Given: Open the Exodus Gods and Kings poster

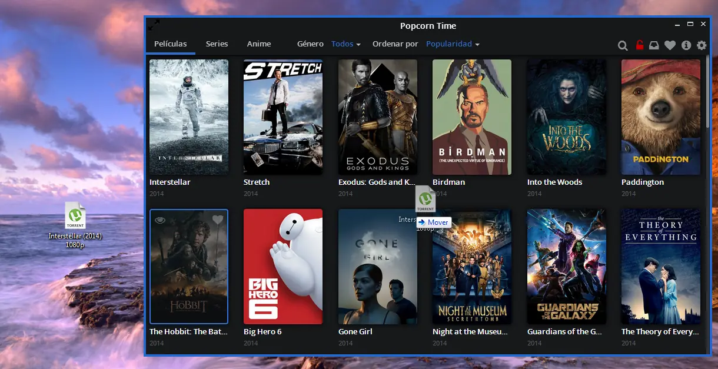Looking at the screenshot, I should tap(378, 117).
